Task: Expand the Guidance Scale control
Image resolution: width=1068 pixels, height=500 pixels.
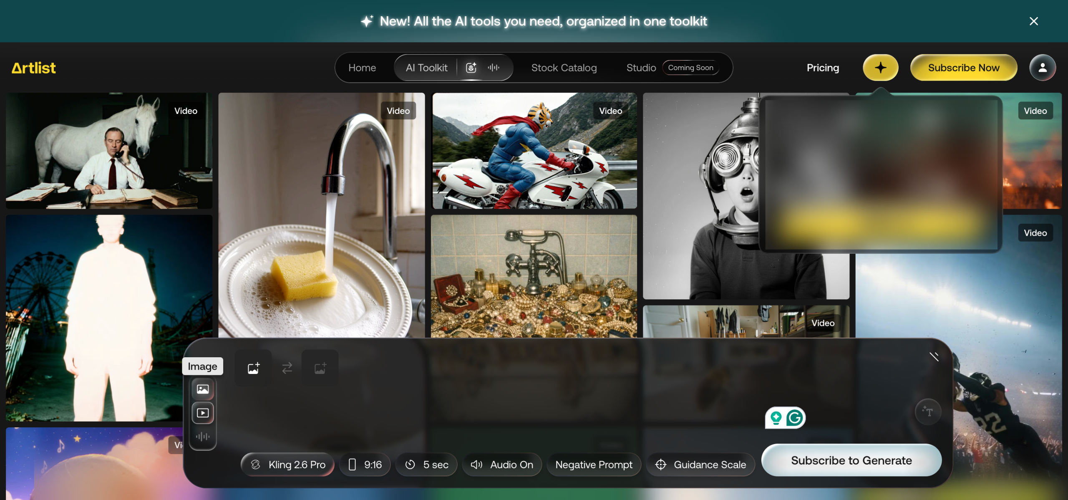Action: [701, 465]
